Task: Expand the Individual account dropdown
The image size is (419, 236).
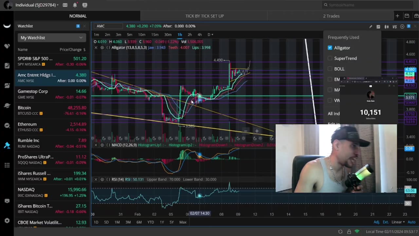Action: pos(37,5)
